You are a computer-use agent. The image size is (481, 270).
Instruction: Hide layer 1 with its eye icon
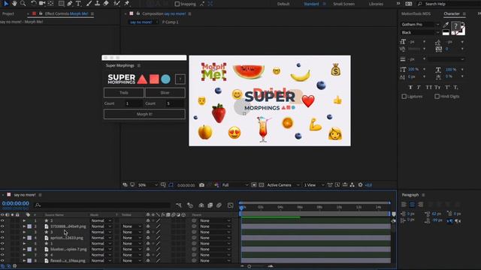[2, 220]
